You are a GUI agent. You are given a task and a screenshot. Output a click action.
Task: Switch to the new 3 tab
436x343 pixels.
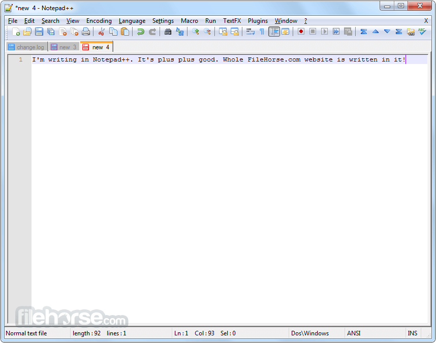[x=64, y=47]
